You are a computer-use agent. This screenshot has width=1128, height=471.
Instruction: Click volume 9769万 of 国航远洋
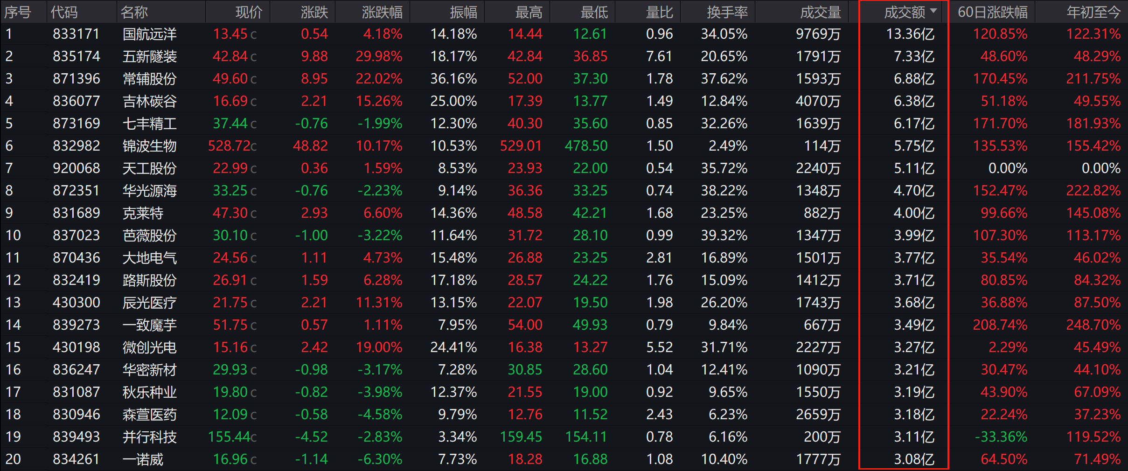coord(818,34)
